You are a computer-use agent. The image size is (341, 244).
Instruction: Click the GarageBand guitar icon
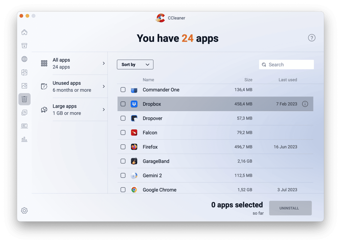[x=134, y=161]
